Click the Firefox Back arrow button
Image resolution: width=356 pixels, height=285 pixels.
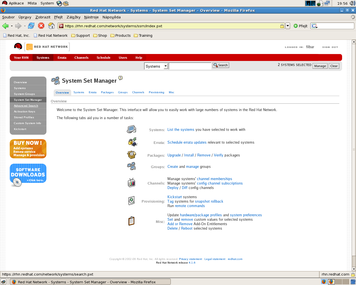coord(5,26)
